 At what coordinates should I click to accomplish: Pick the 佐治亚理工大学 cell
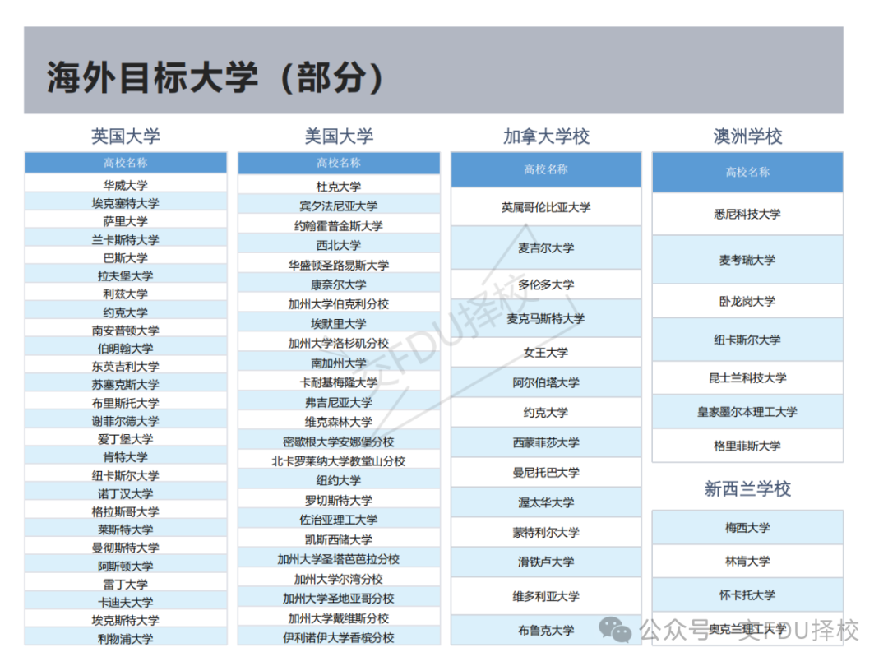[339, 520]
